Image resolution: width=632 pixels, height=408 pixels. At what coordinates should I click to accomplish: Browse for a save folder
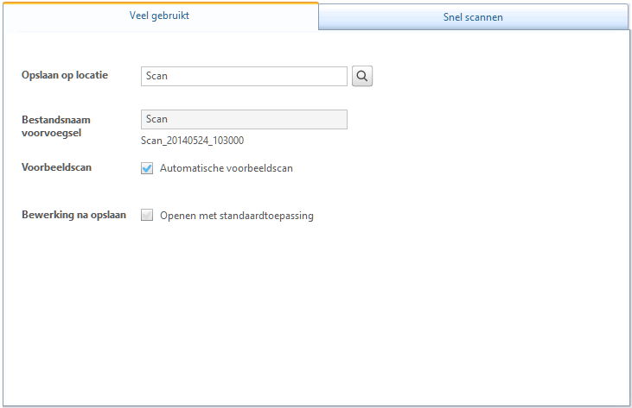362,77
